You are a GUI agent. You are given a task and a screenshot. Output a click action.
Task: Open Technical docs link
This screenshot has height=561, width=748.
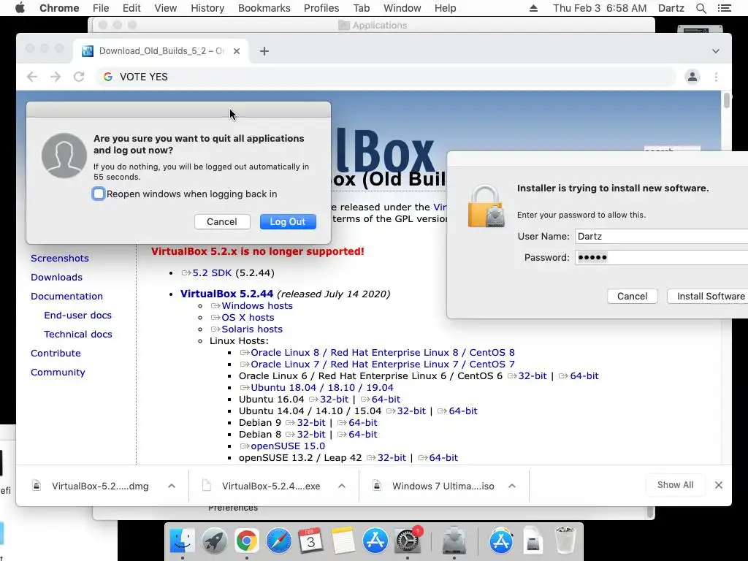(x=78, y=335)
